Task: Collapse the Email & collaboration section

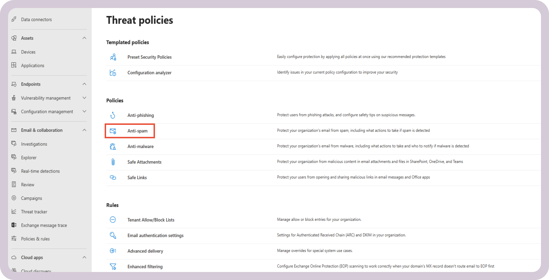Action: (x=84, y=130)
